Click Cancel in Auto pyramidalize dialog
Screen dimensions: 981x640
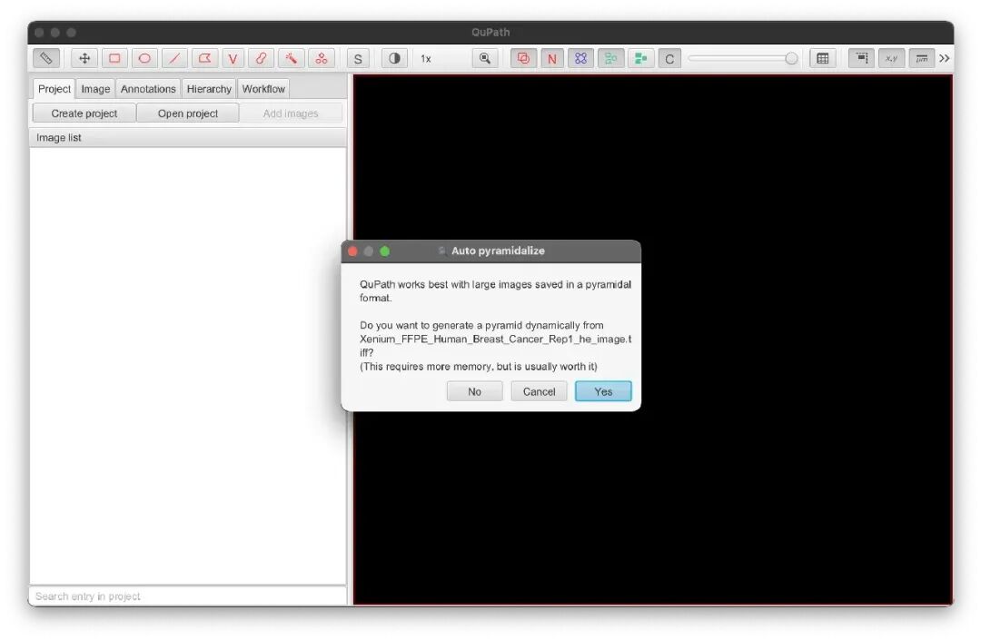[x=540, y=391]
